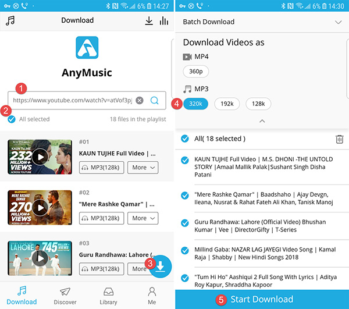
Task: Switch to the Me tab
Action: coord(152,296)
